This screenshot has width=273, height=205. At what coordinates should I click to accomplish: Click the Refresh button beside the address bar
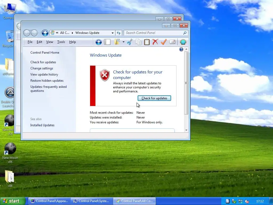(x=119, y=33)
